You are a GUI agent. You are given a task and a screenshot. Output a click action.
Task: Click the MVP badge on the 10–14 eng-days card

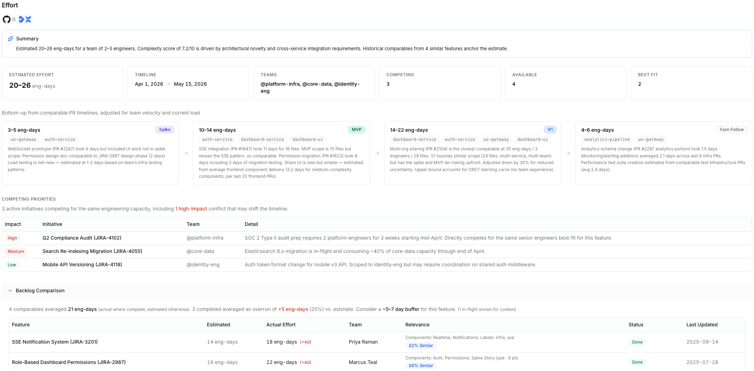tap(356, 130)
